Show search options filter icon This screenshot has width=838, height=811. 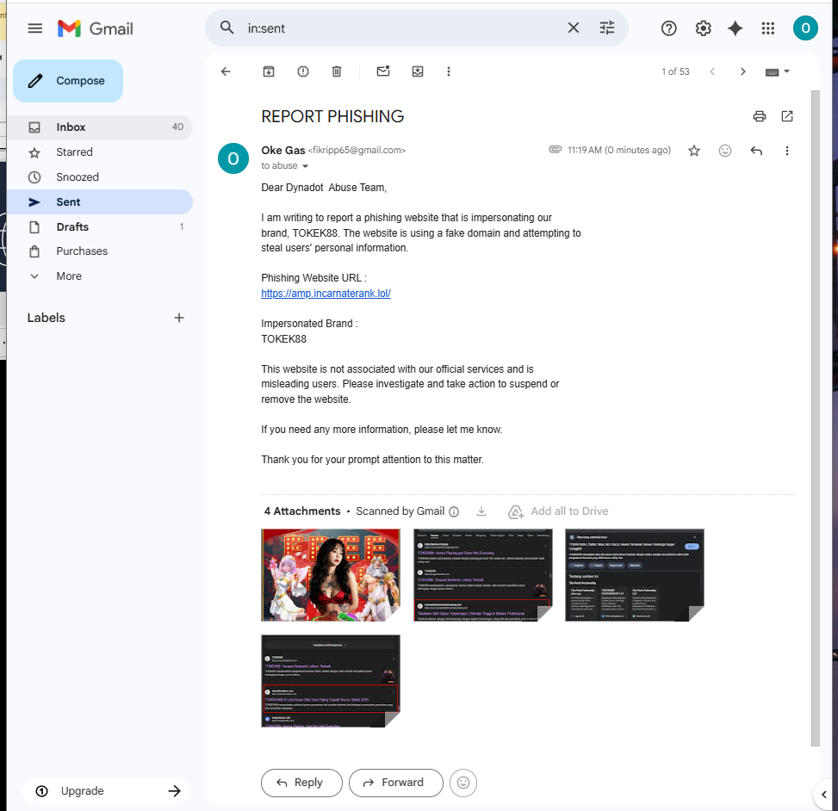point(606,28)
